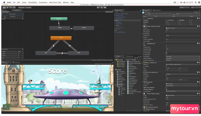The width and height of the screenshot is (201, 116).
Task: Open the macOS Spotlight search icon
Action: 196,2
